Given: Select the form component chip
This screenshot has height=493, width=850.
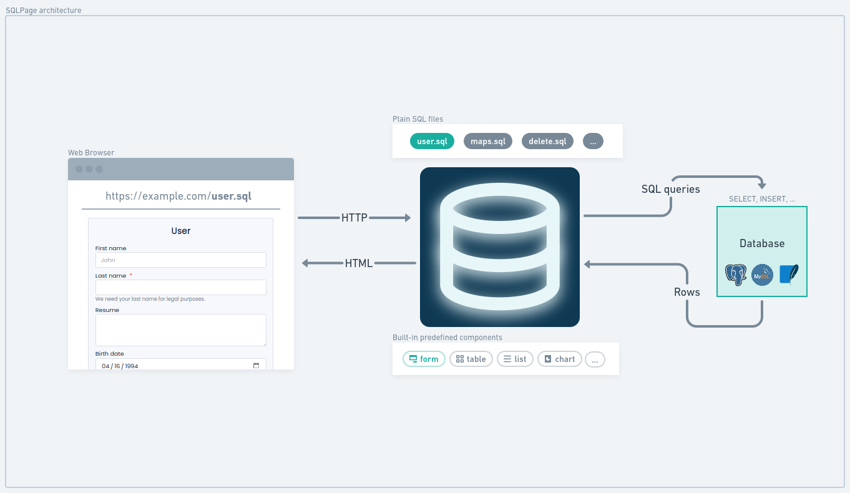Looking at the screenshot, I should click(424, 359).
